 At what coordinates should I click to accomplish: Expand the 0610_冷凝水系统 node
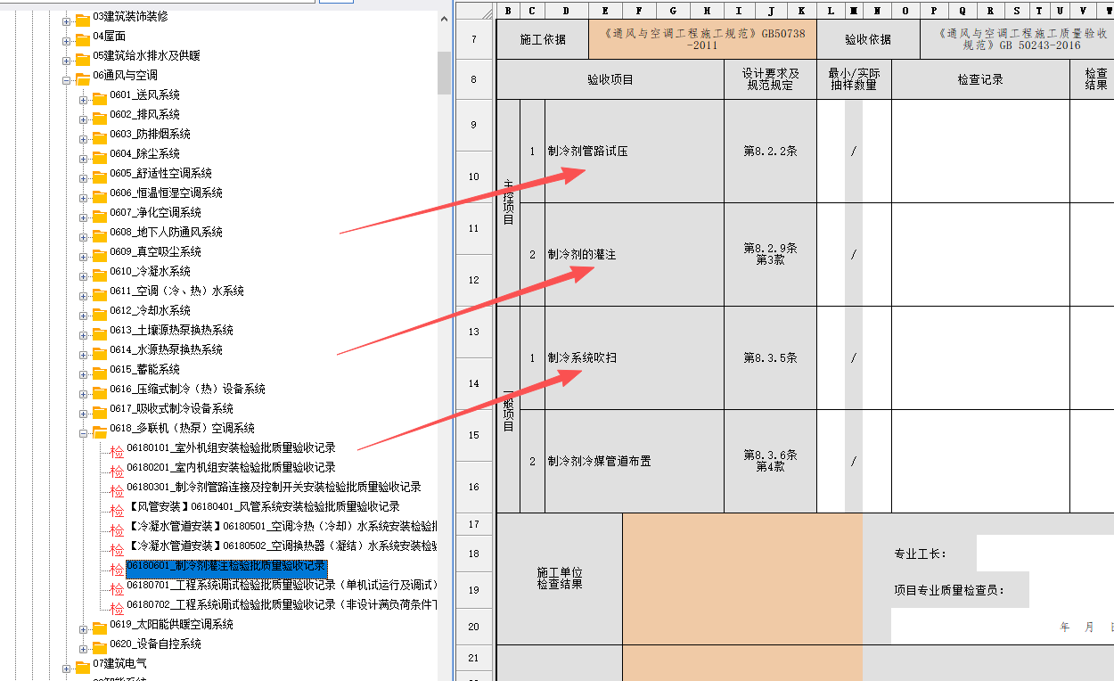(84, 276)
